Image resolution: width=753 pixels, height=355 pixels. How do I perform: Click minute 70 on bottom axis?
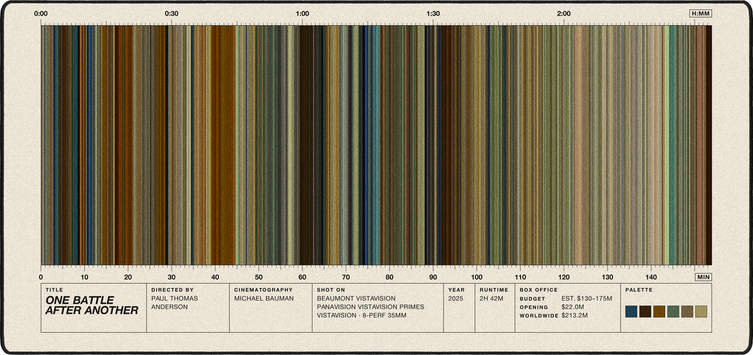coord(346,277)
